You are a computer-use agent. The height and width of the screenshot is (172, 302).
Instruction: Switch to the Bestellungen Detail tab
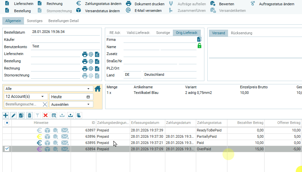pyautogui.click(x=63, y=21)
